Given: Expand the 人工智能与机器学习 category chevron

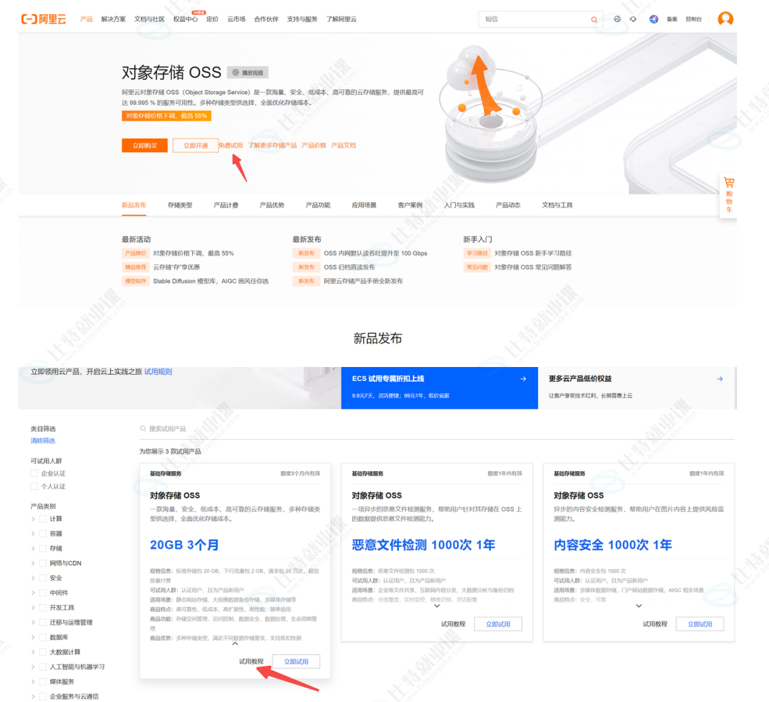Looking at the screenshot, I should [33, 667].
